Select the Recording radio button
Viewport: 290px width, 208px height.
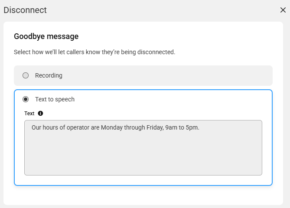click(x=26, y=75)
